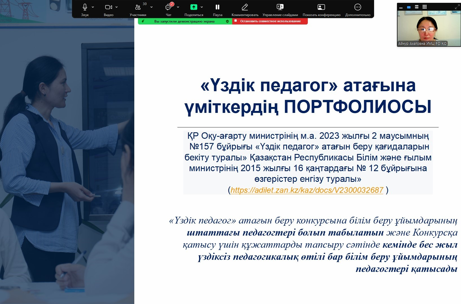Expand the arrow next to Участники
Viewport: 461px width, 304px height.
click(152, 7)
